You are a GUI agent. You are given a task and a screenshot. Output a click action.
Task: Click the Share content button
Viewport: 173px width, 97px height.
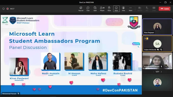coord(154,9)
